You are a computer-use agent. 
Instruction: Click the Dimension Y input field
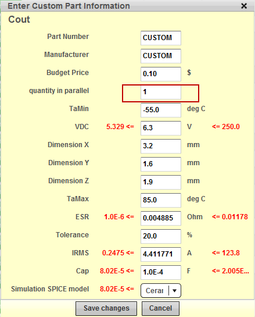[161, 164]
